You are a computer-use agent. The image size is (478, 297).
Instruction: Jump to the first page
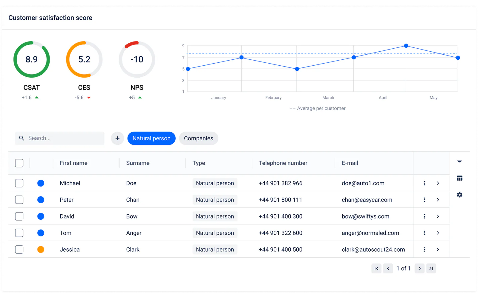376,268
